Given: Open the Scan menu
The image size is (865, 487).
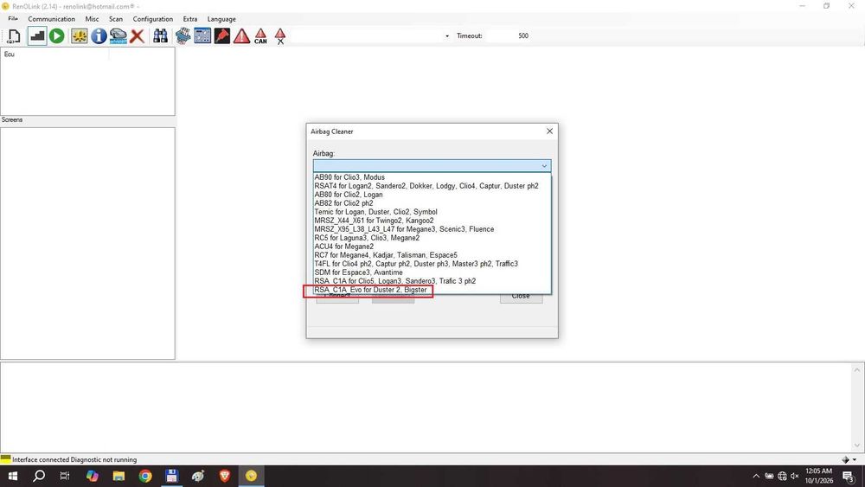Looking at the screenshot, I should click(x=116, y=19).
